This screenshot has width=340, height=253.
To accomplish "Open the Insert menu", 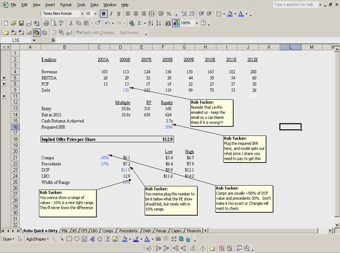I will tap(50, 5).
